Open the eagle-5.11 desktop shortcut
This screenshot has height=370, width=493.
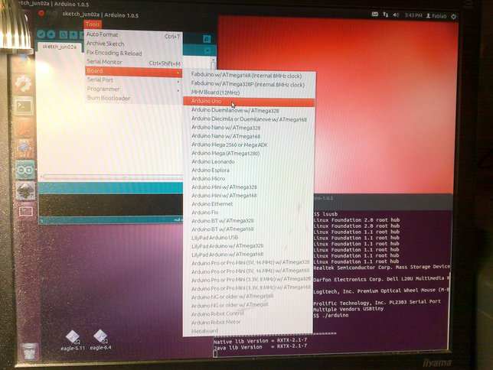coord(73,340)
